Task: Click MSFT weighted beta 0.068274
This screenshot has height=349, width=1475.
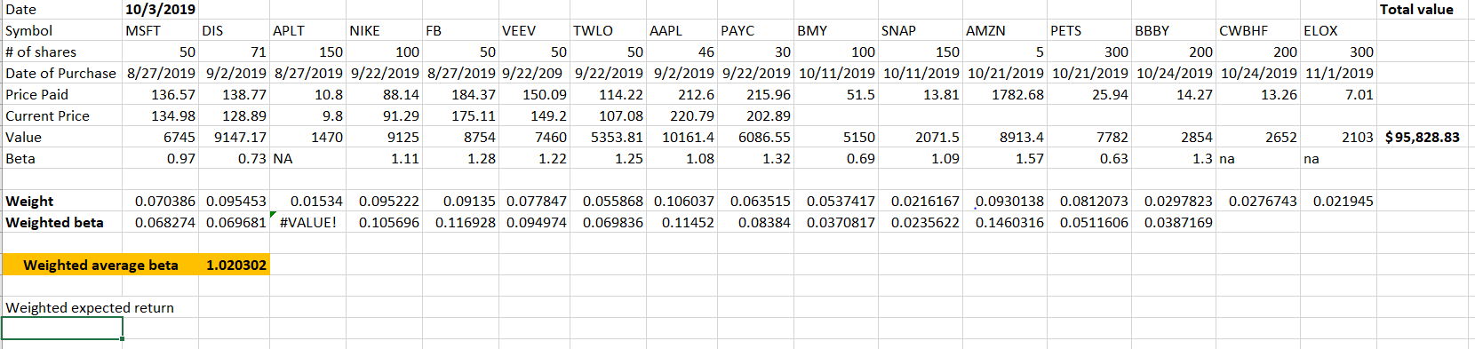Action: point(161,222)
